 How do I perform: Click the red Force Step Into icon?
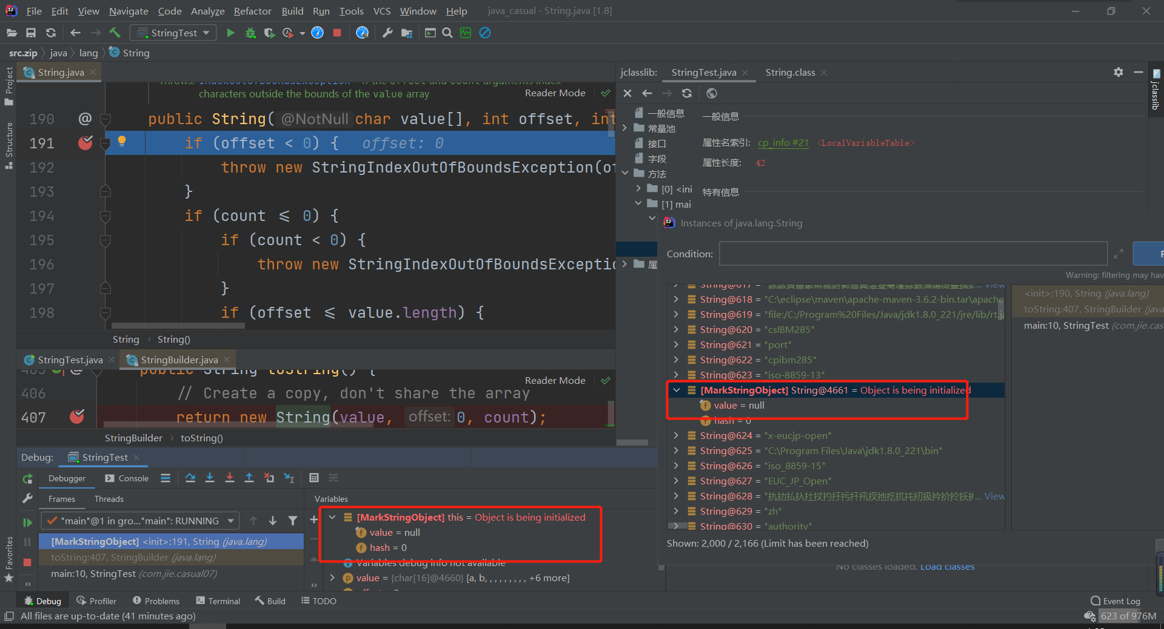(x=229, y=478)
